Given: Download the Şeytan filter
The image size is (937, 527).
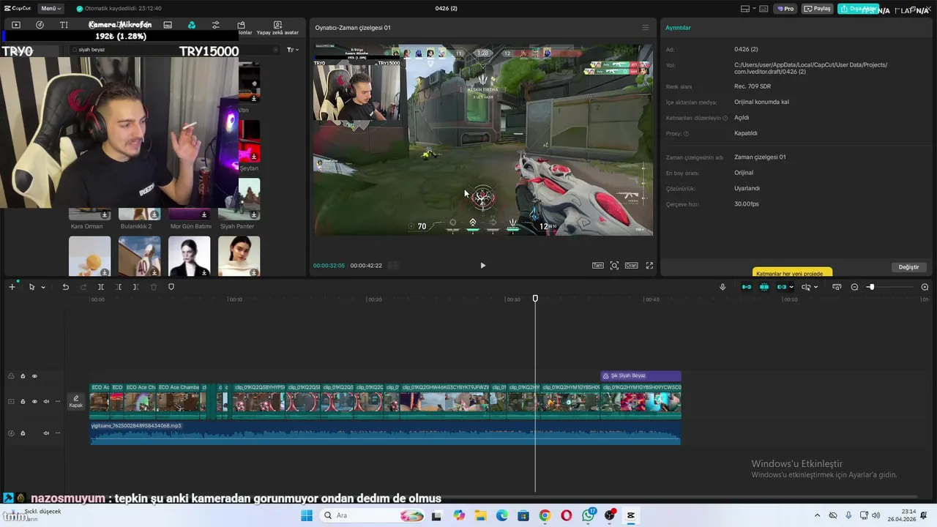Looking at the screenshot, I should (254, 157).
